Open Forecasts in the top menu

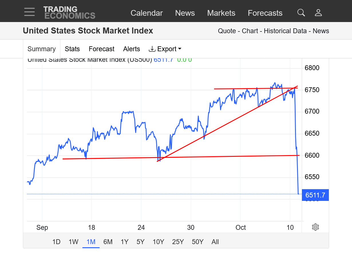coord(265,13)
